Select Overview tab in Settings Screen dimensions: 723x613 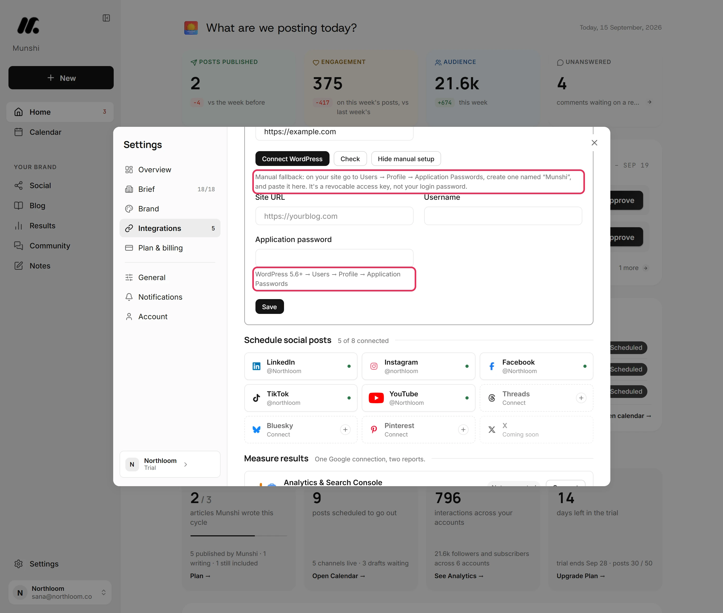pos(170,170)
